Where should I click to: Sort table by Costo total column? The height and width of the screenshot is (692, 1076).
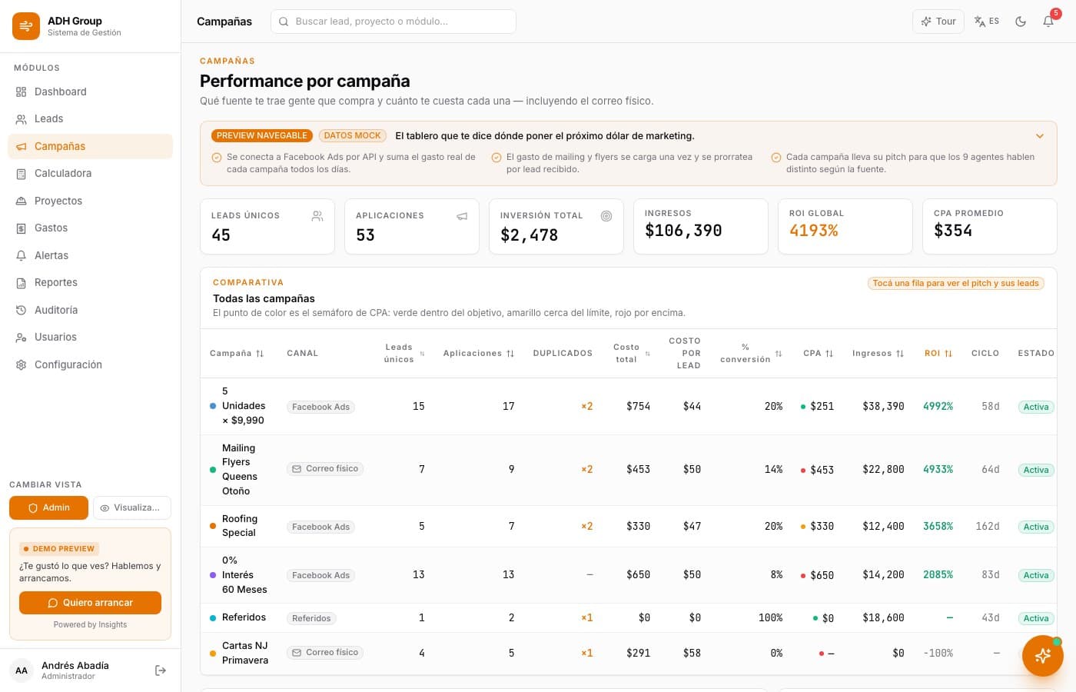tap(632, 354)
